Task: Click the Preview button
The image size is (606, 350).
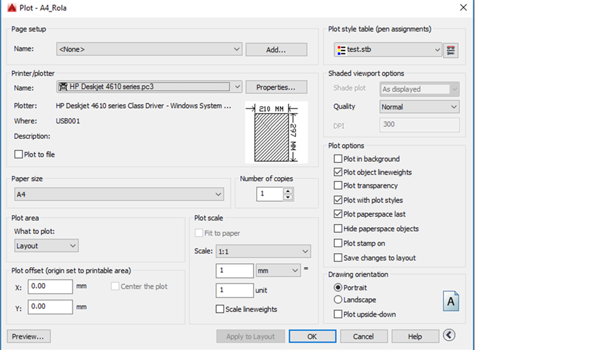Action: pos(28,336)
